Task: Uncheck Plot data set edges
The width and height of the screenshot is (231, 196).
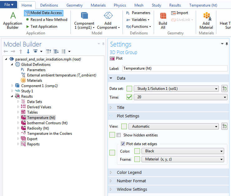Action: pyautogui.click(x=123, y=144)
